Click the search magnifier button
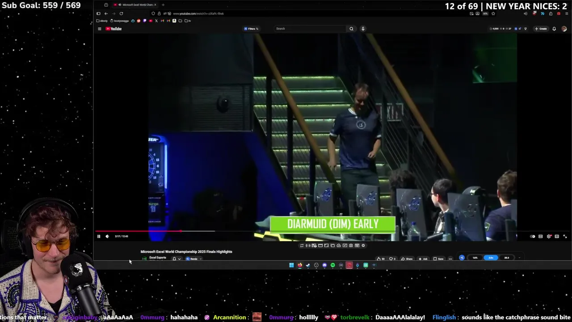 tap(351, 29)
